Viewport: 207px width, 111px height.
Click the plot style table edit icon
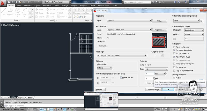coord(201,21)
